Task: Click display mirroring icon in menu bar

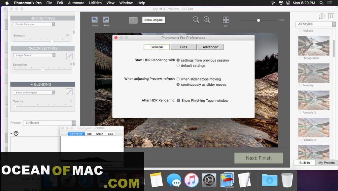Action: pos(281,3)
